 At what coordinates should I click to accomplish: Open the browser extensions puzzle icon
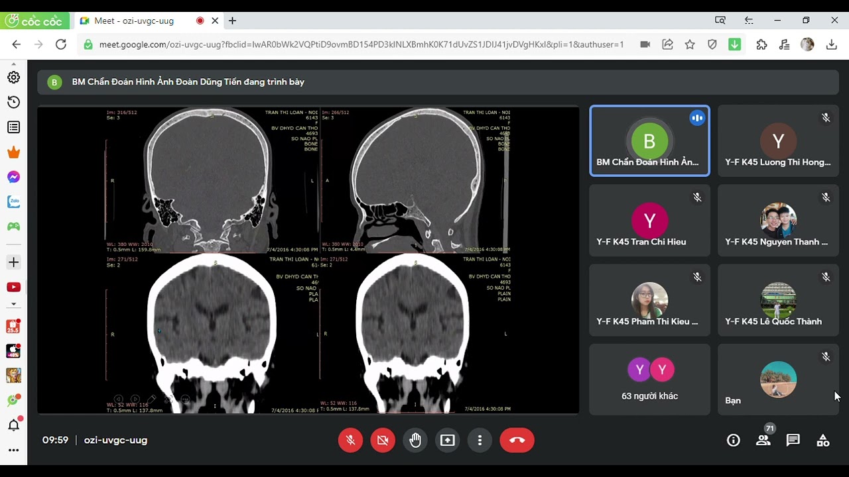761,44
